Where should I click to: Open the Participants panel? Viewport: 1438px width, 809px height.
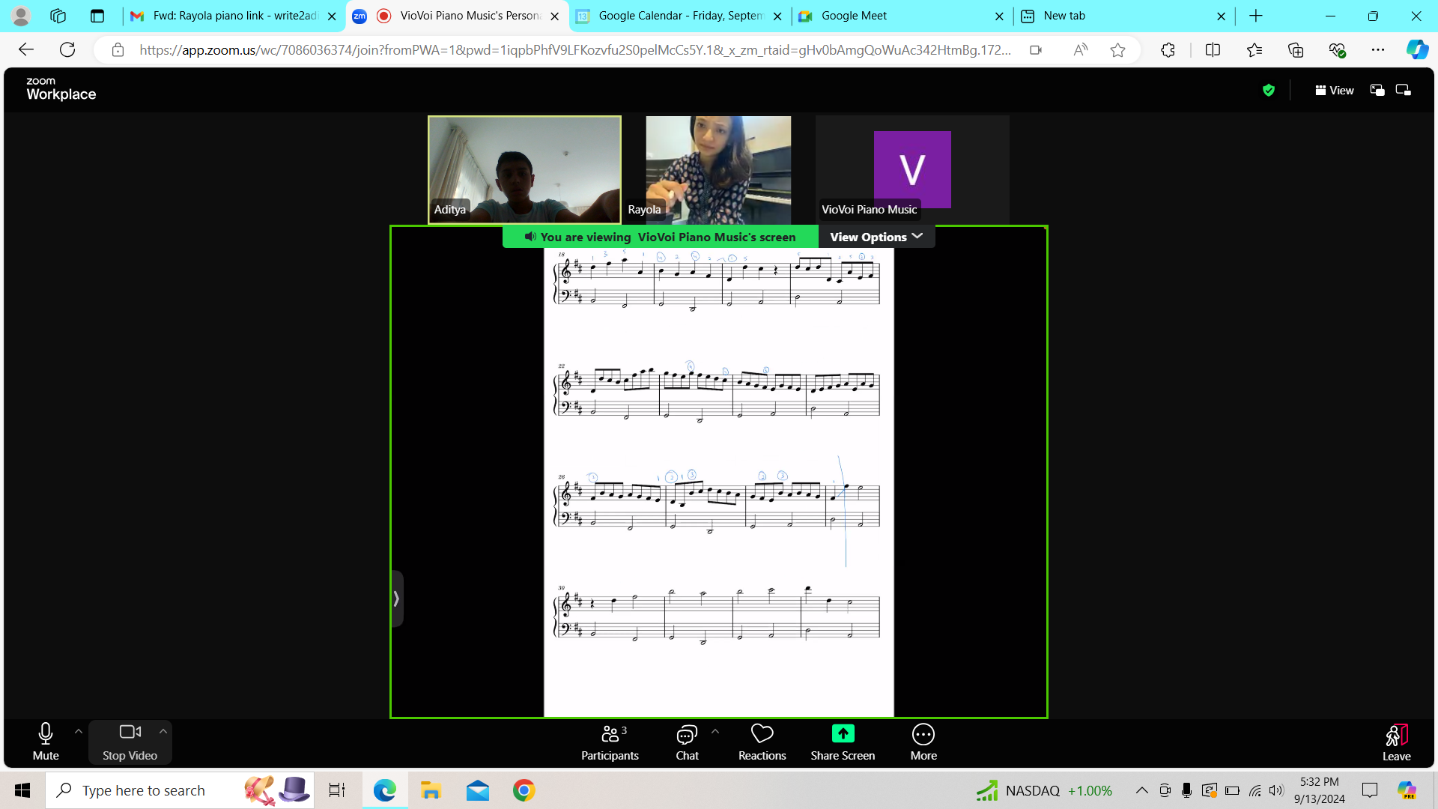[610, 742]
